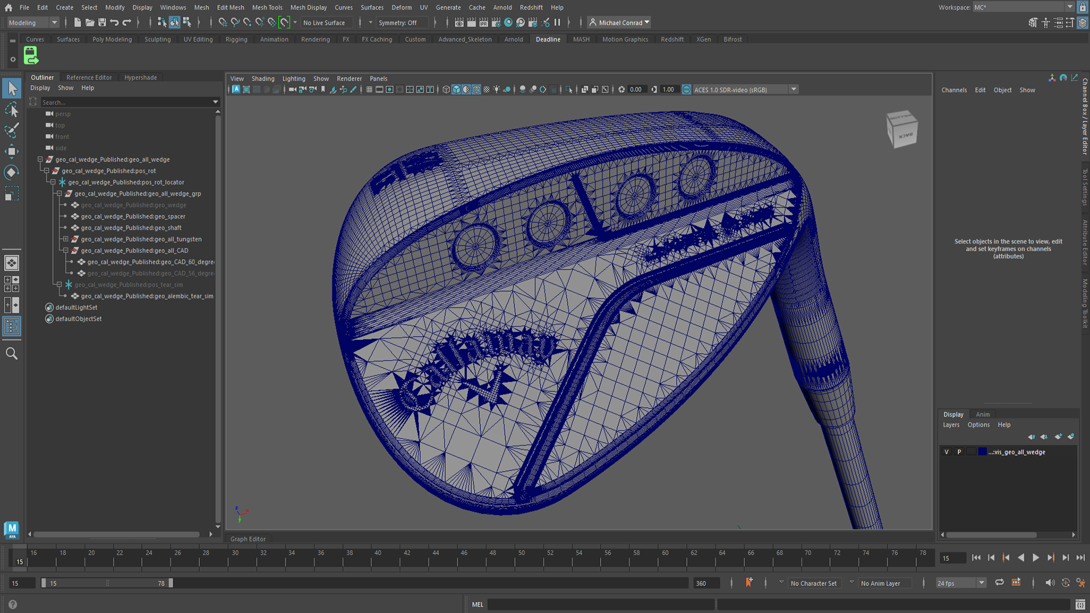Select the Move tool in toolbox
The width and height of the screenshot is (1090, 613).
(11, 151)
